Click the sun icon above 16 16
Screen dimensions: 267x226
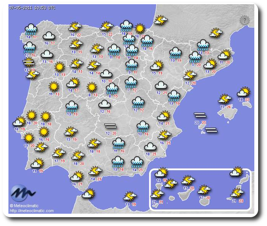point(44,132)
